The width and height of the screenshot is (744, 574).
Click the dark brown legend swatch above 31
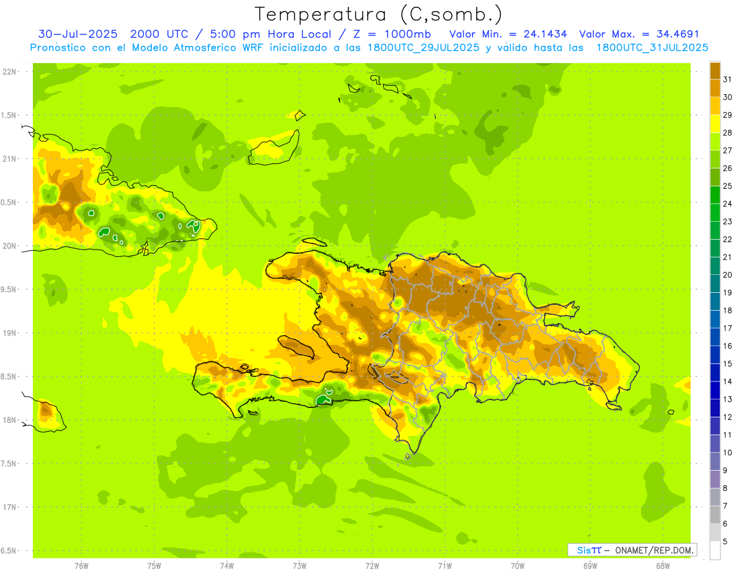pyautogui.click(x=715, y=71)
